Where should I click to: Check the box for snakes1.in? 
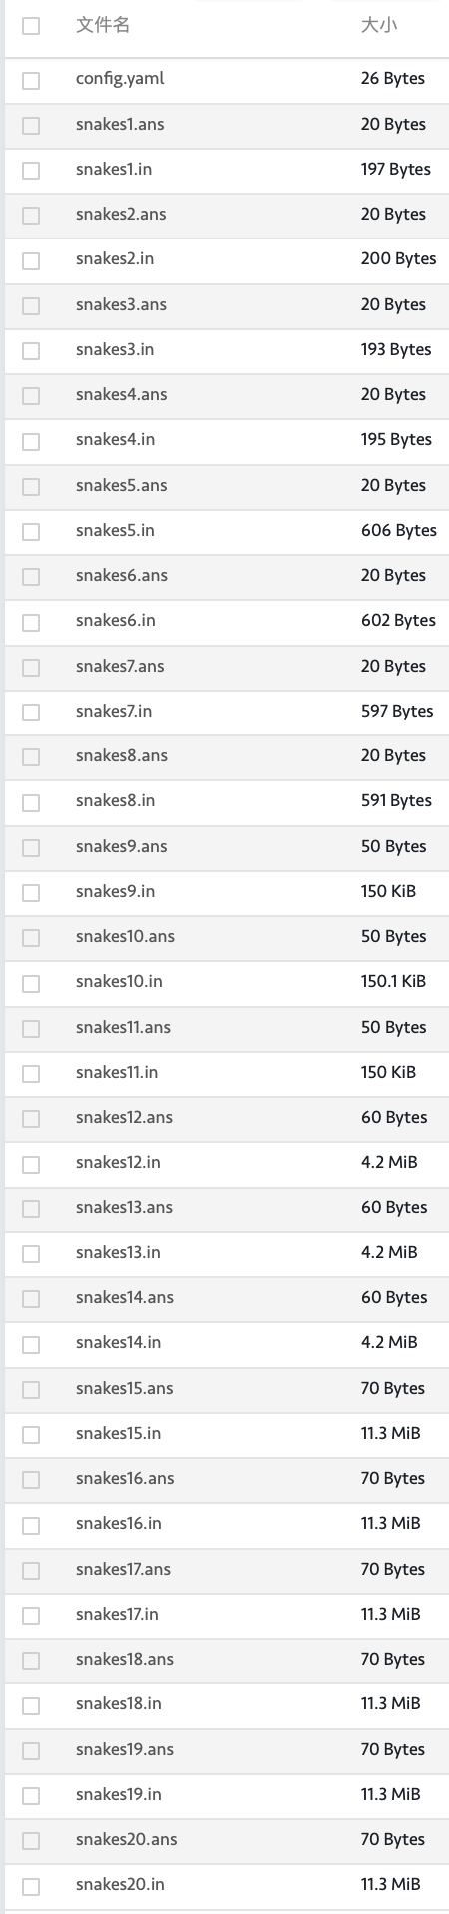tap(31, 171)
